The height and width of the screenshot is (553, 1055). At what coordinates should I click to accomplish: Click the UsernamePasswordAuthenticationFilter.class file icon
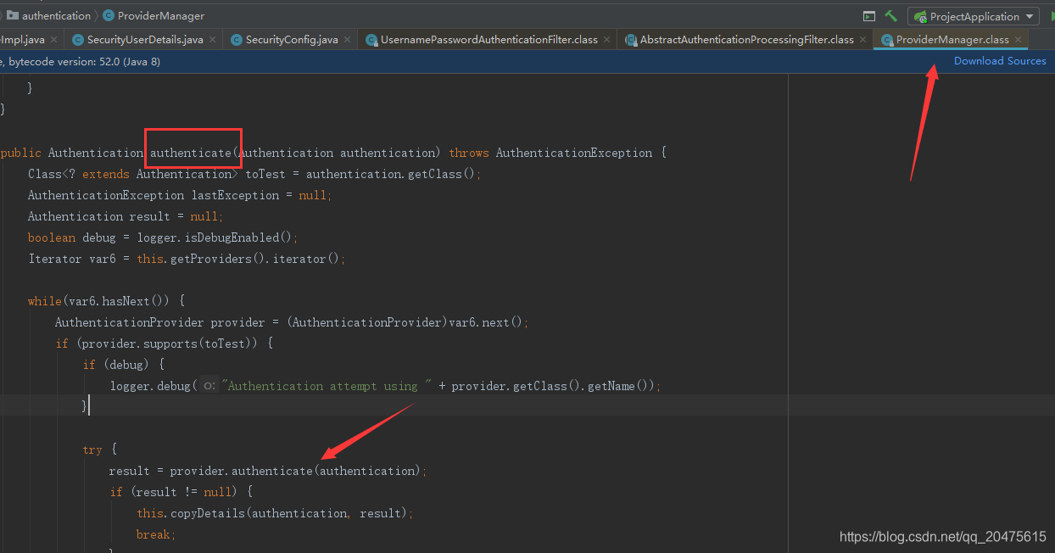[x=371, y=40]
